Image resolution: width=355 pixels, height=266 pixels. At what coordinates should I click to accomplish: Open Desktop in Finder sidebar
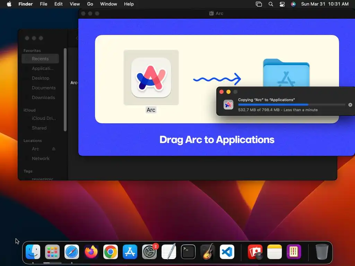40,78
